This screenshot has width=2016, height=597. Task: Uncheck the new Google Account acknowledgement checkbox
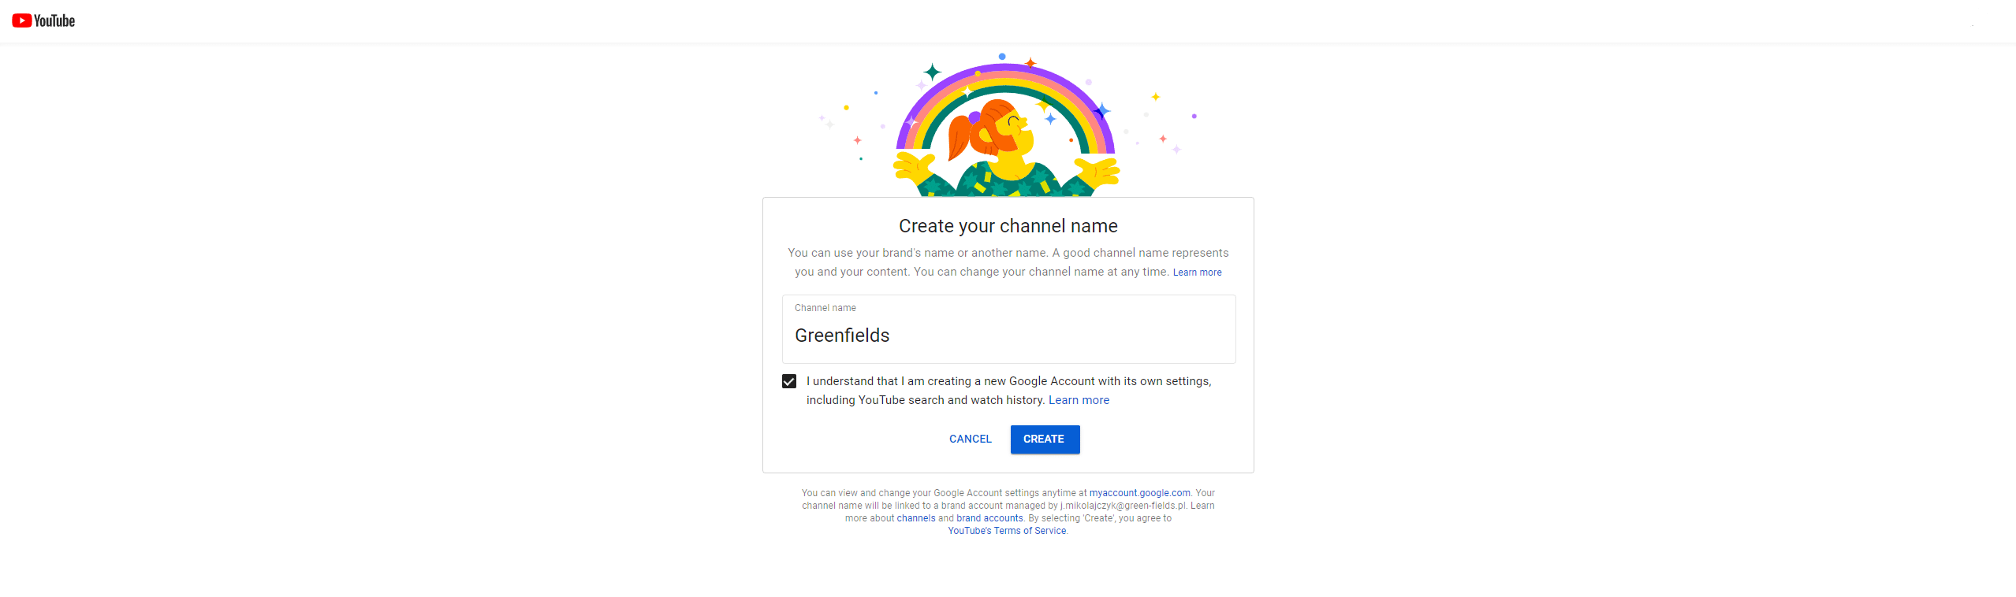pyautogui.click(x=789, y=381)
